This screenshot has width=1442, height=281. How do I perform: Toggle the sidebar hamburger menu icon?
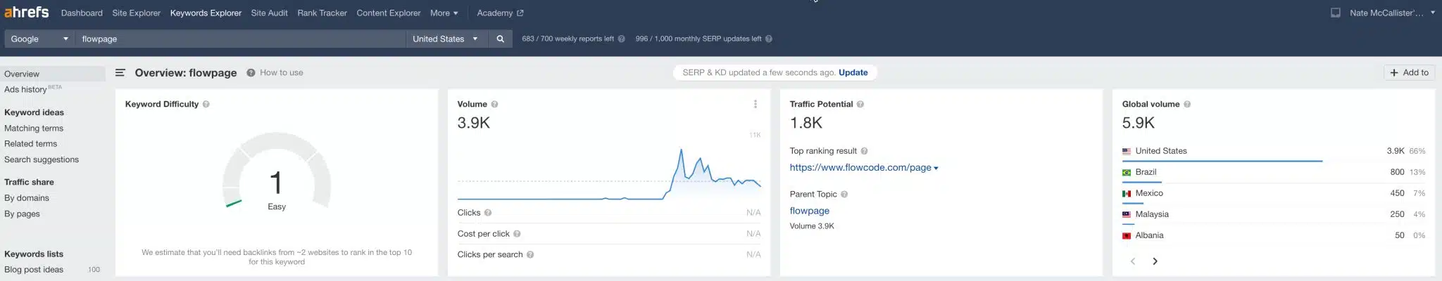click(x=120, y=72)
